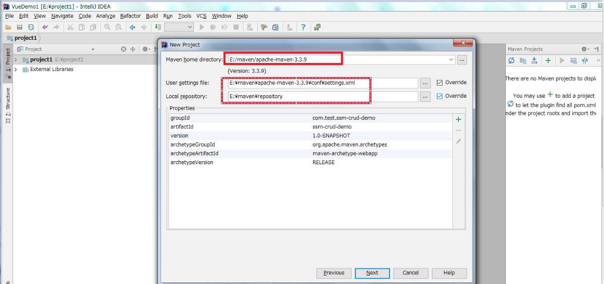This screenshot has height=284, width=604.
Task: Expand the External Libraries node
Action: pyautogui.click(x=16, y=69)
